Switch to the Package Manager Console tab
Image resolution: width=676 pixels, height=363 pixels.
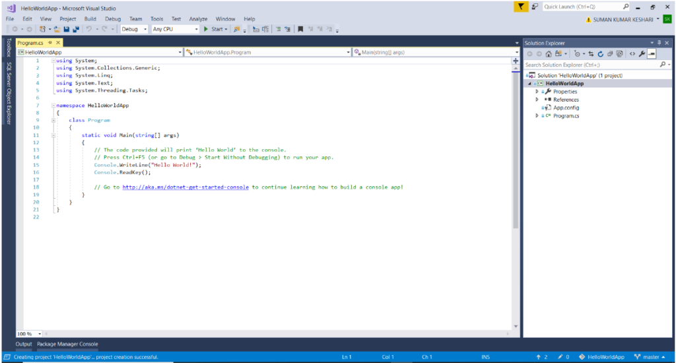pos(67,344)
